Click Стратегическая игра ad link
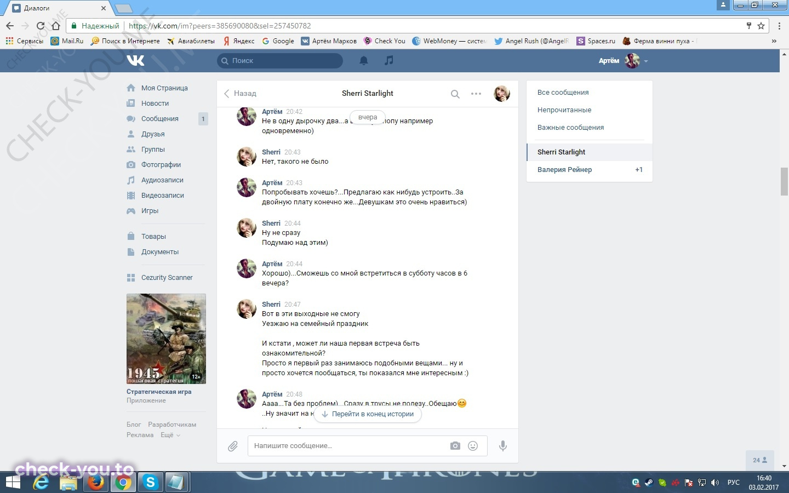The width and height of the screenshot is (789, 493). click(159, 392)
